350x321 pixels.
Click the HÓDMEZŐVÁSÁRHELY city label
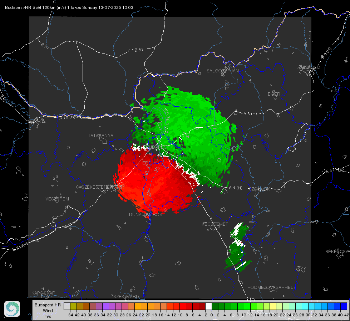coord(271,287)
